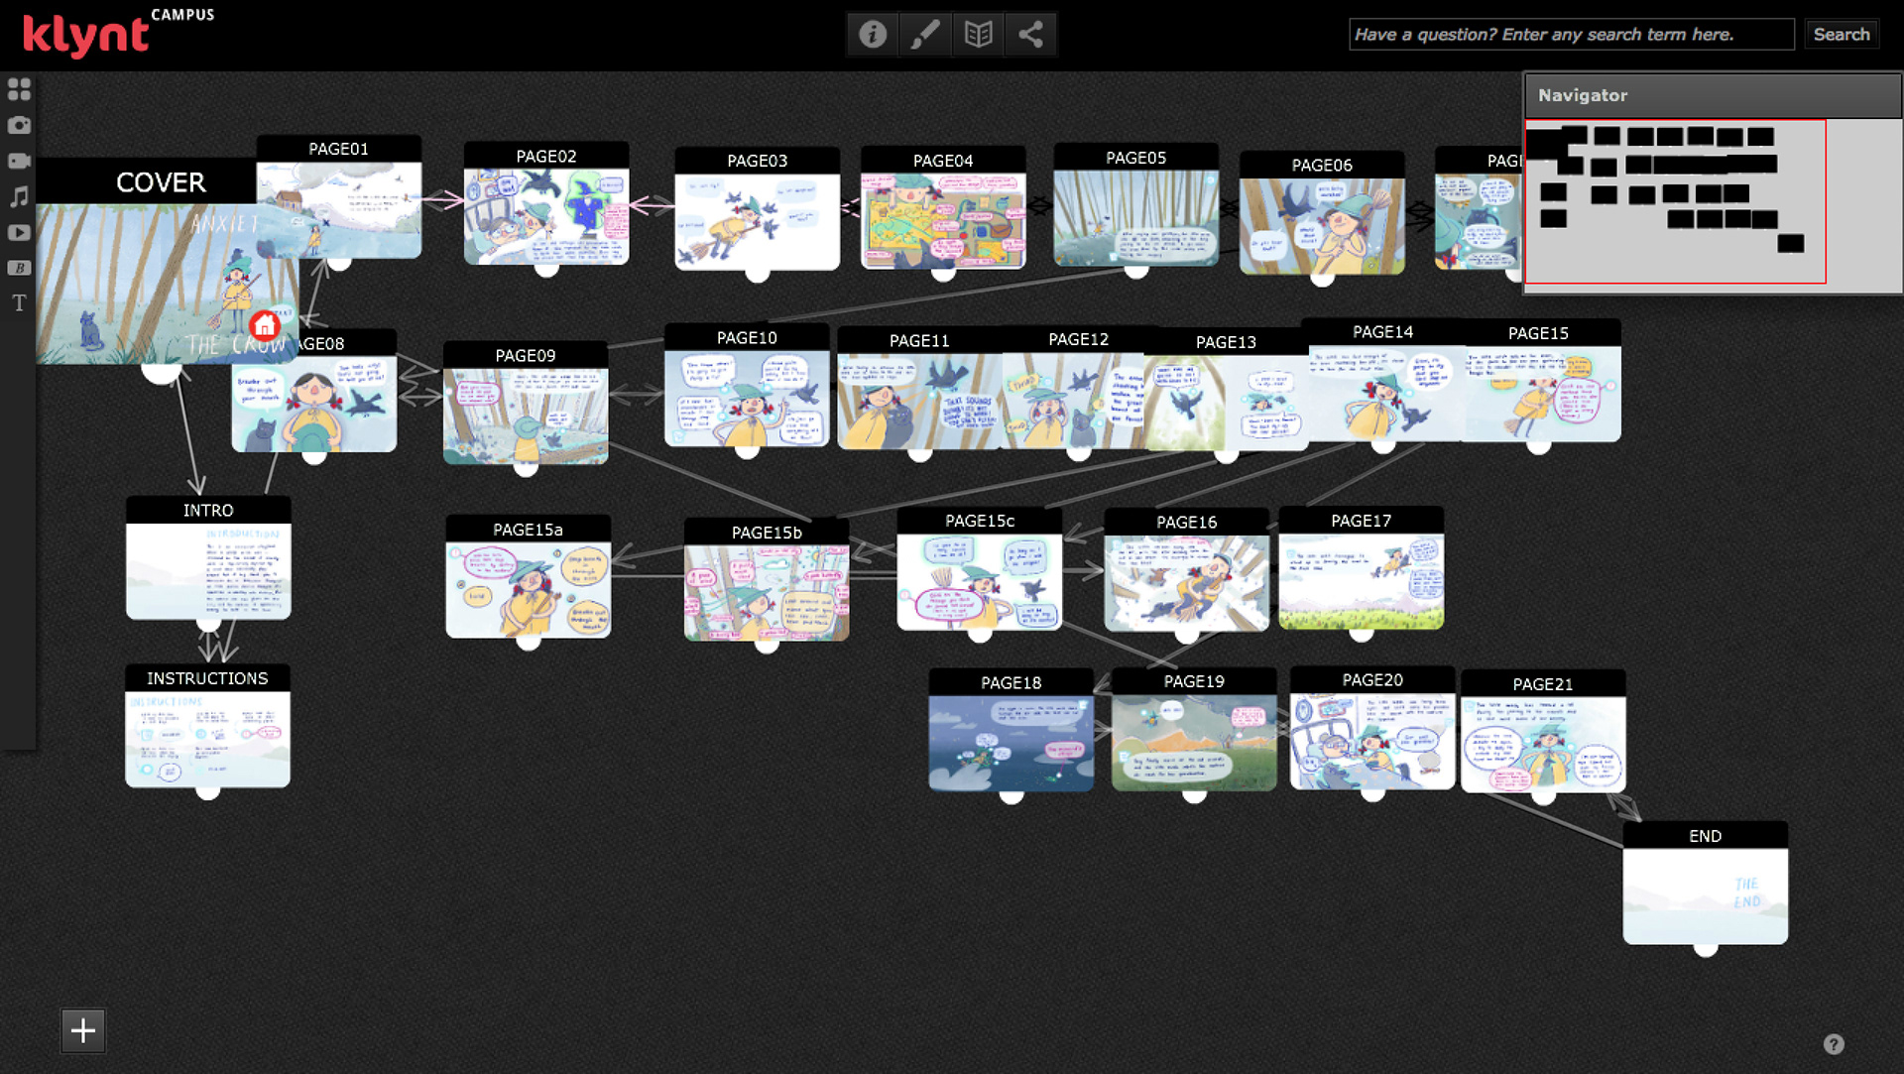Open the sequences grid icon in sidebar
The image size is (1904, 1074).
(x=19, y=89)
